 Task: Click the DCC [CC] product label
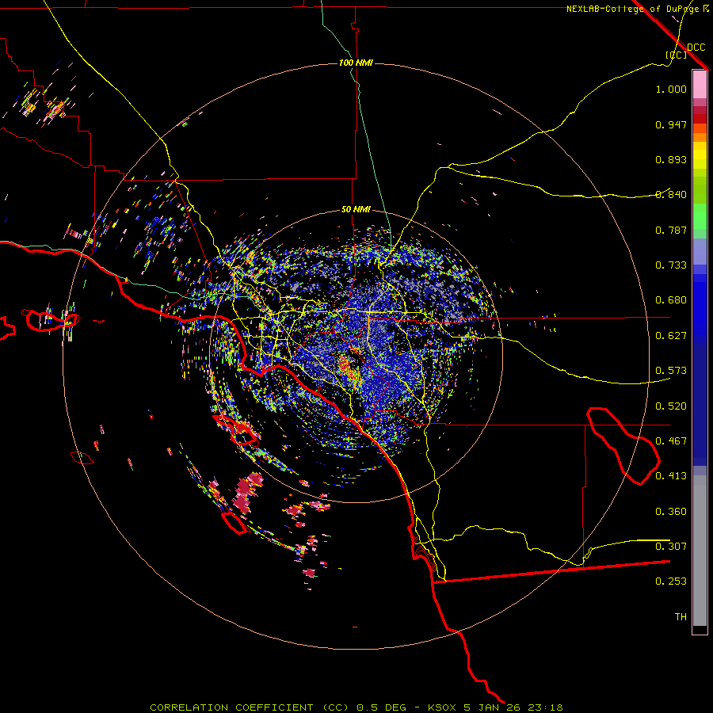[x=686, y=51]
